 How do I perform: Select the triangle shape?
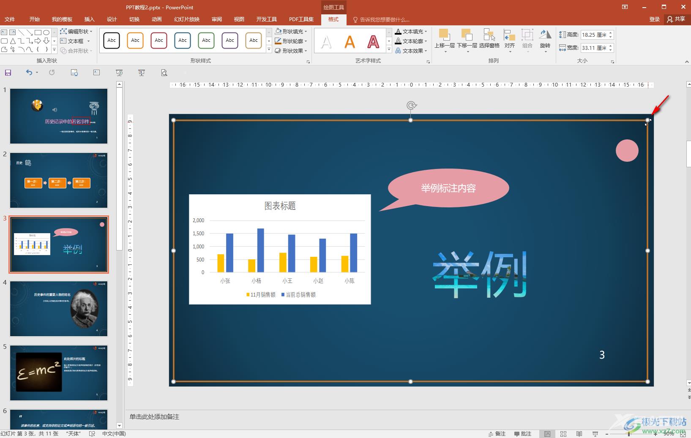pos(13,41)
